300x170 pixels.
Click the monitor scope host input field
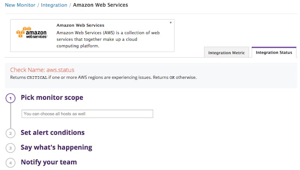coord(87,114)
